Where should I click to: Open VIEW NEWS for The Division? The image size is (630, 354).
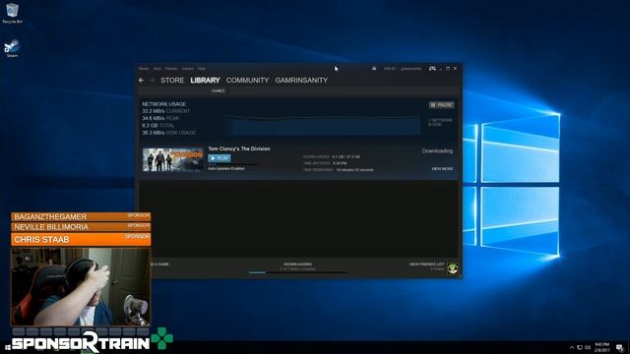(442, 169)
